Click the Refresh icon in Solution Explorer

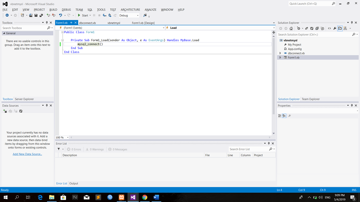tap(312, 29)
